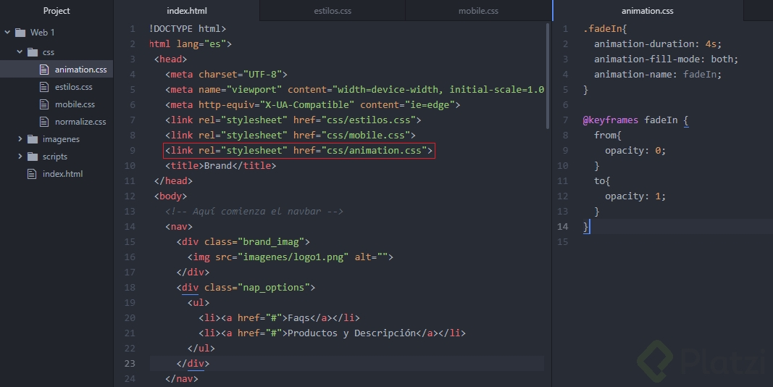Expand the imagenes folder chevron
The image size is (773, 387).
coord(20,139)
